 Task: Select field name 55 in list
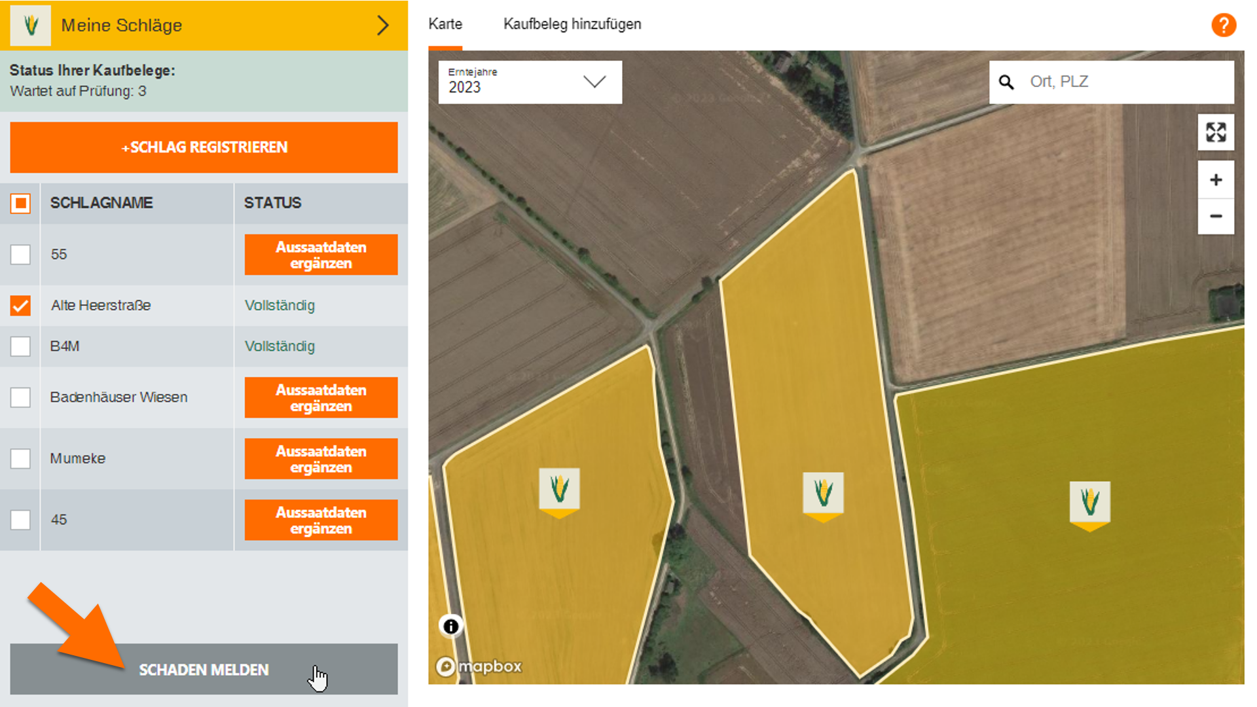[x=59, y=254]
